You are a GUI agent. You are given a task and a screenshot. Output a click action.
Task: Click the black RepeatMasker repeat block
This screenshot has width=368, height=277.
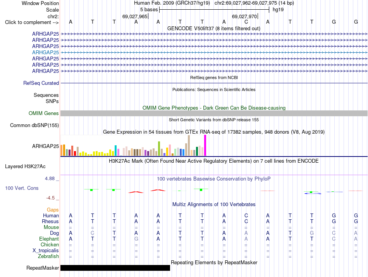coord(115,268)
